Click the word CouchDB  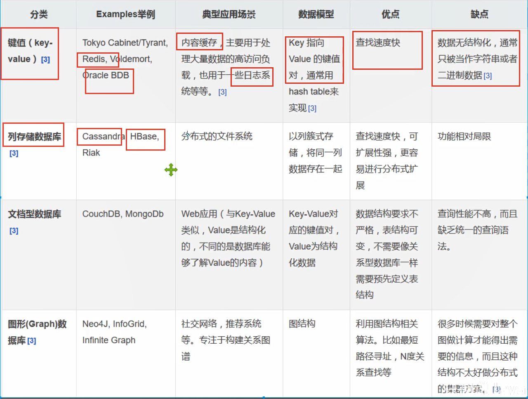coord(101,214)
